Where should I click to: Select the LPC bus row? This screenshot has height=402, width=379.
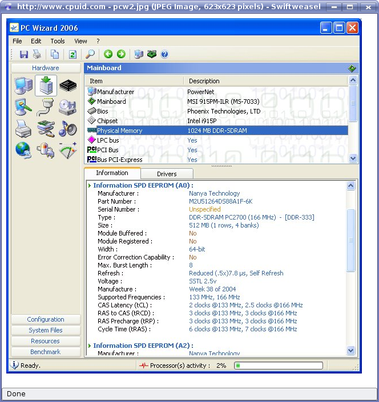(216, 140)
